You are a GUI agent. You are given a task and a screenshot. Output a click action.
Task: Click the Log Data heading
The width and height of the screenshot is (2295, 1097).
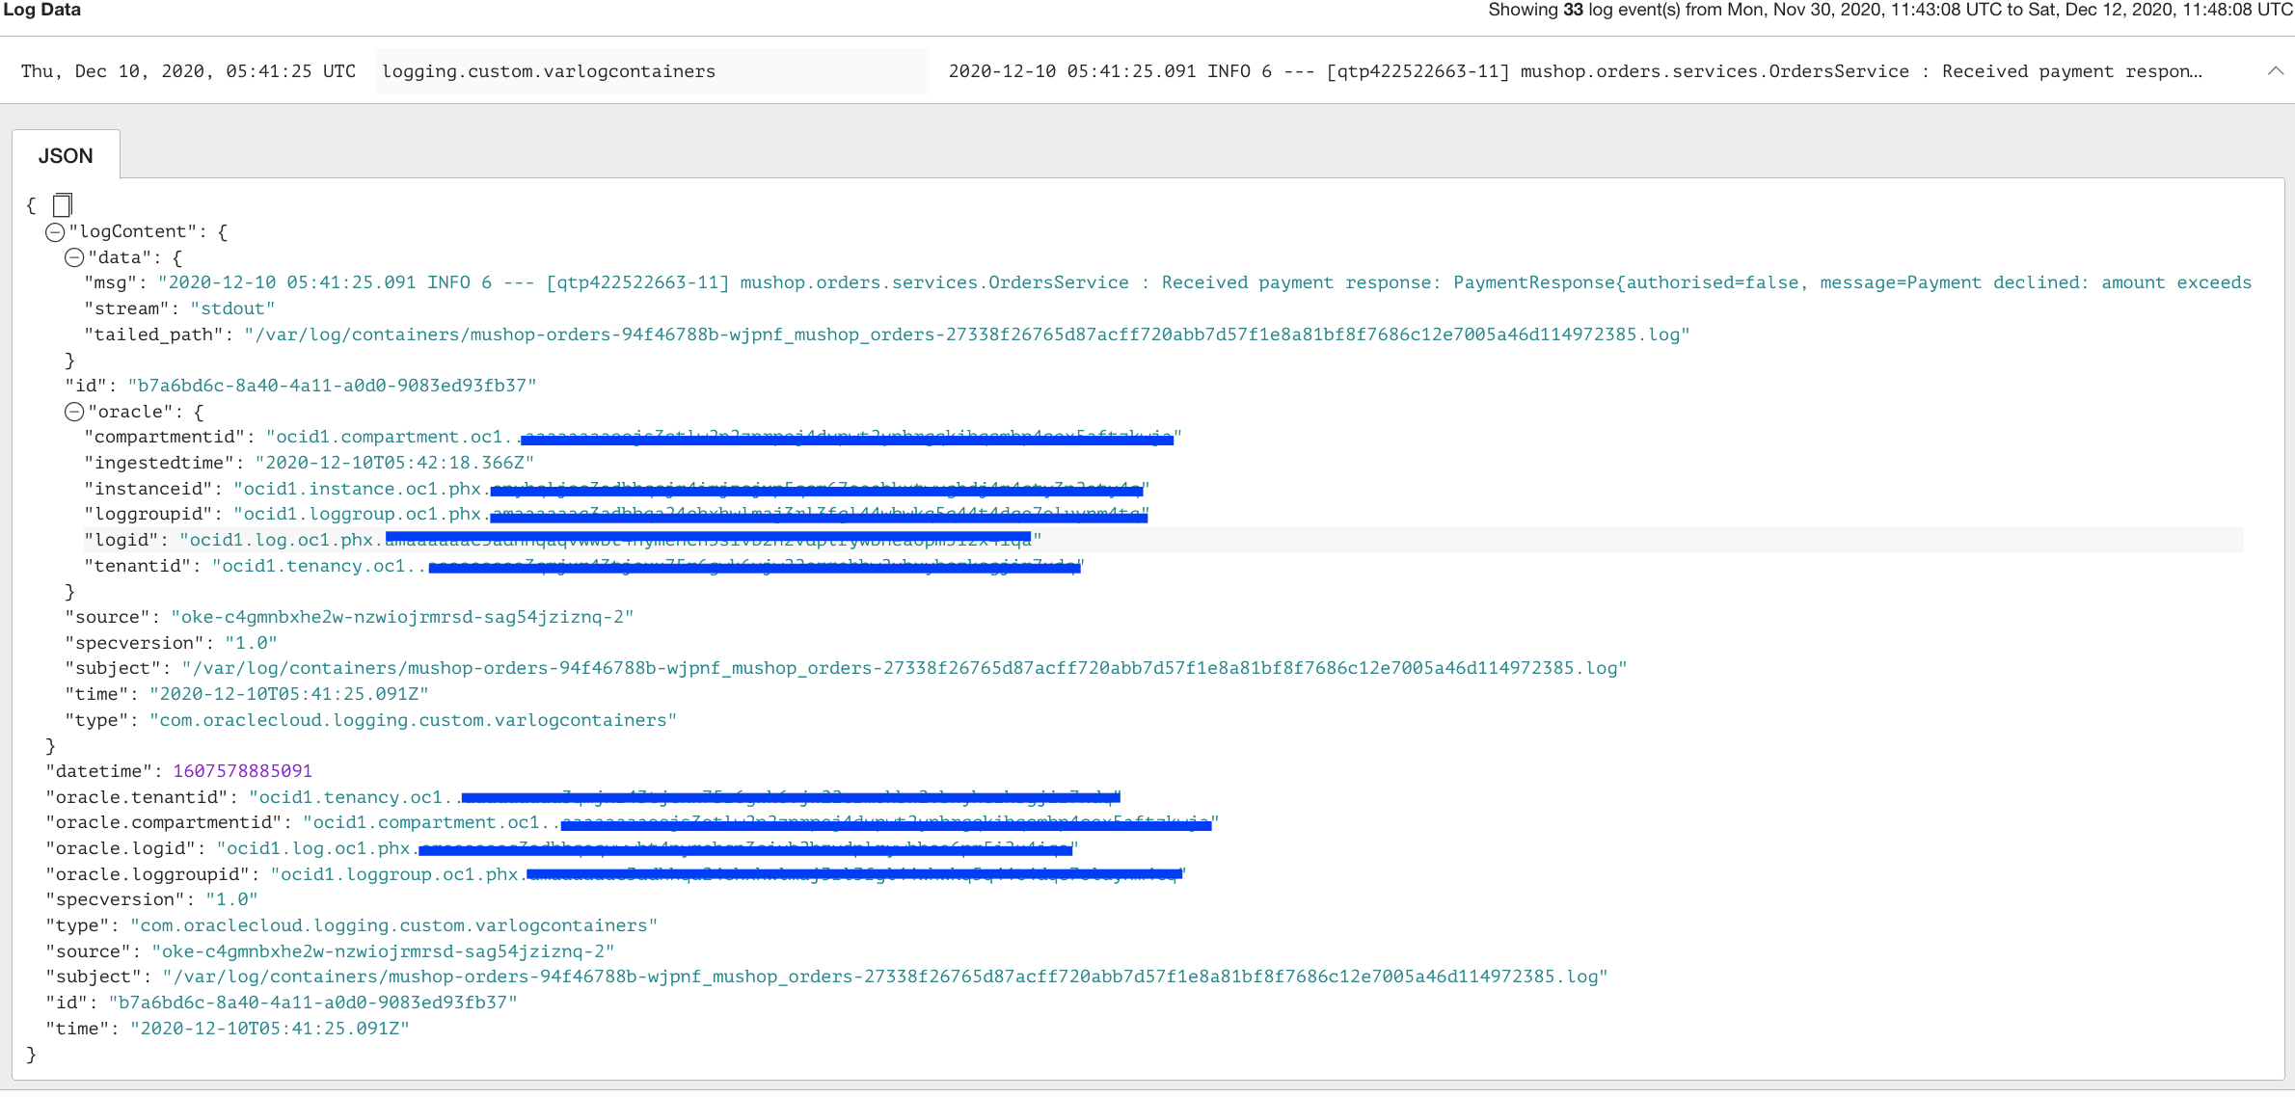41,10
